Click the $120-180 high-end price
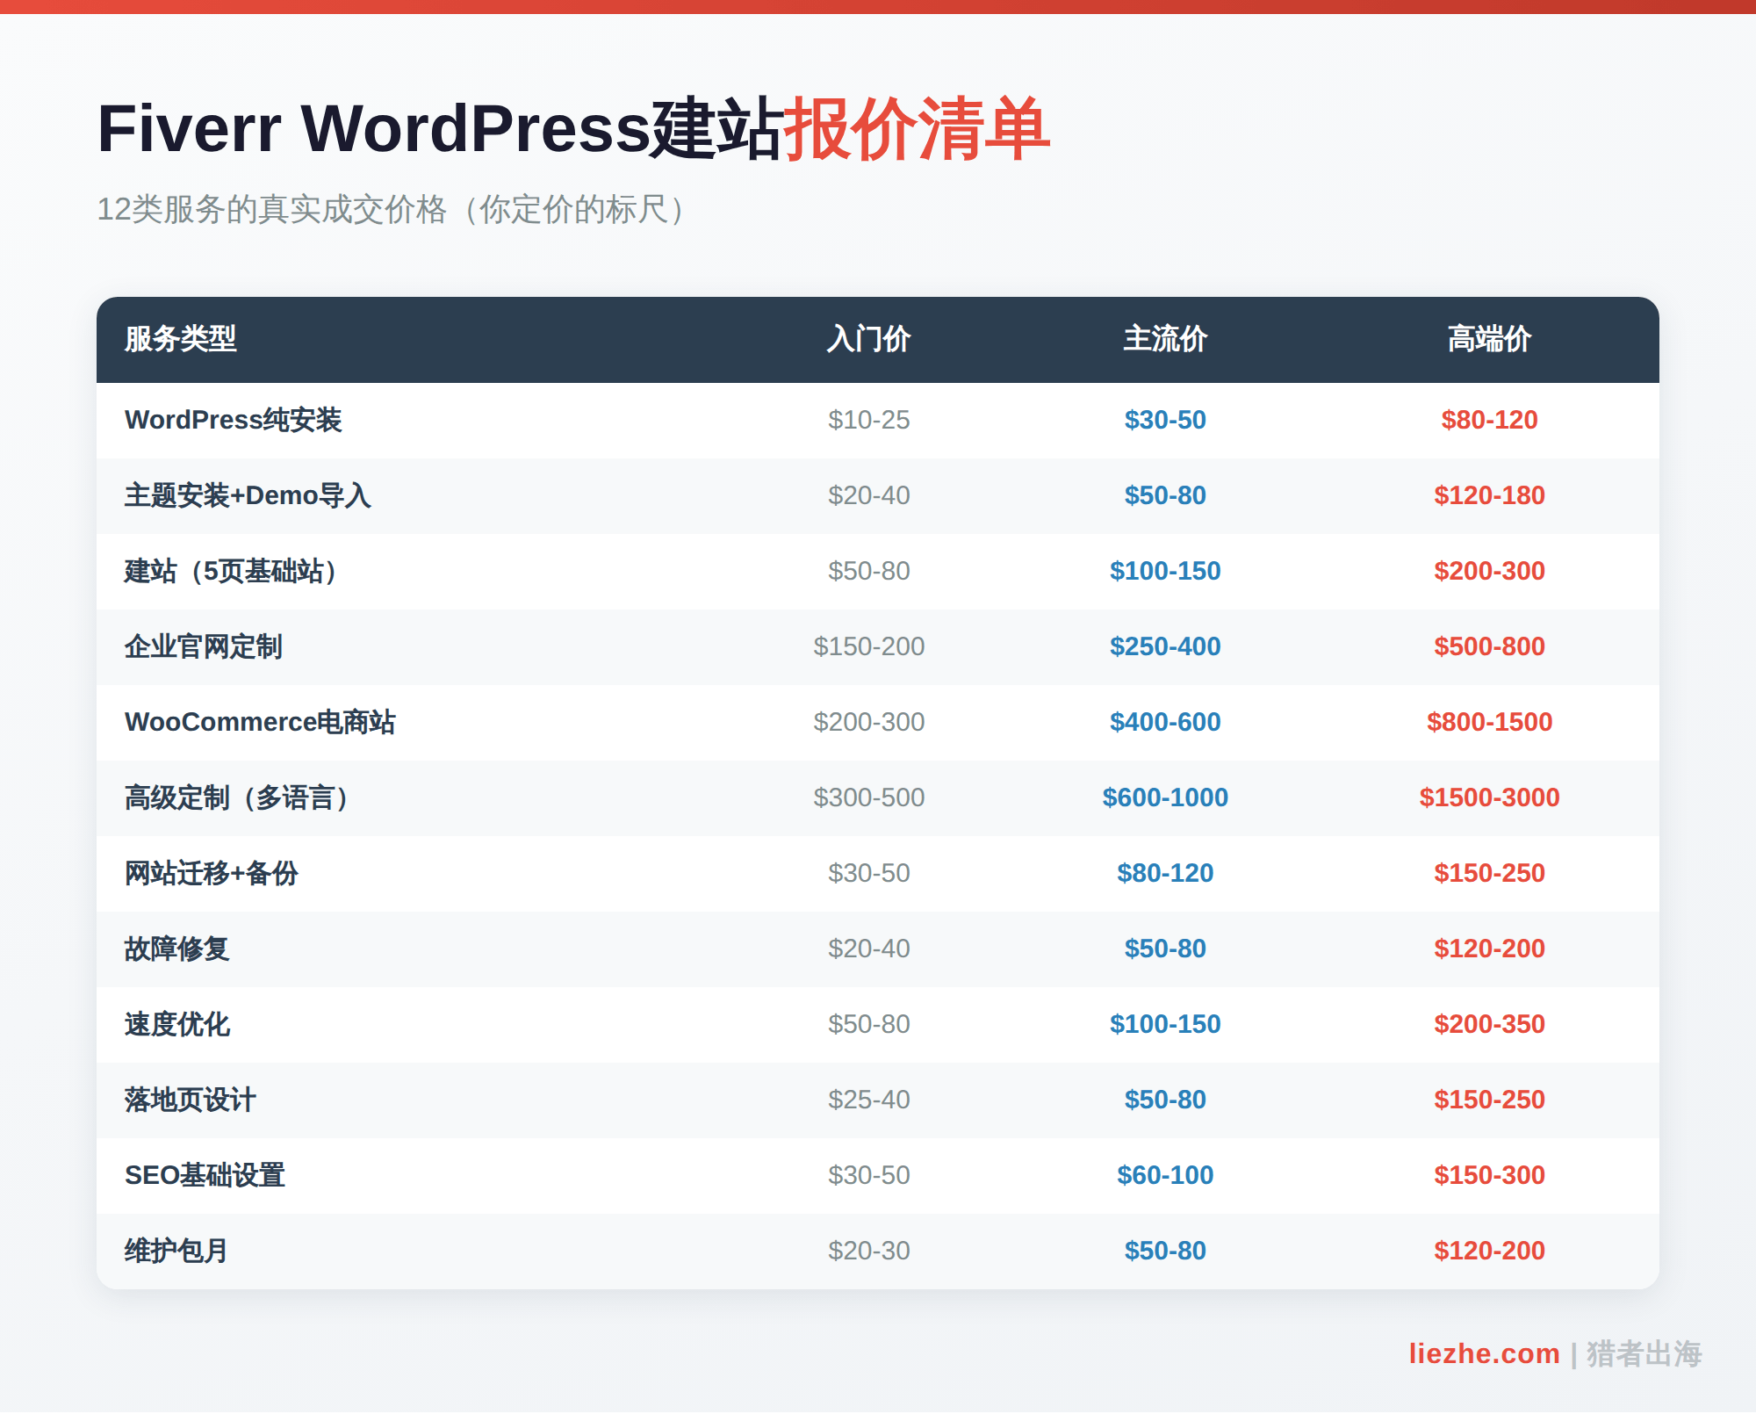 coord(1489,495)
